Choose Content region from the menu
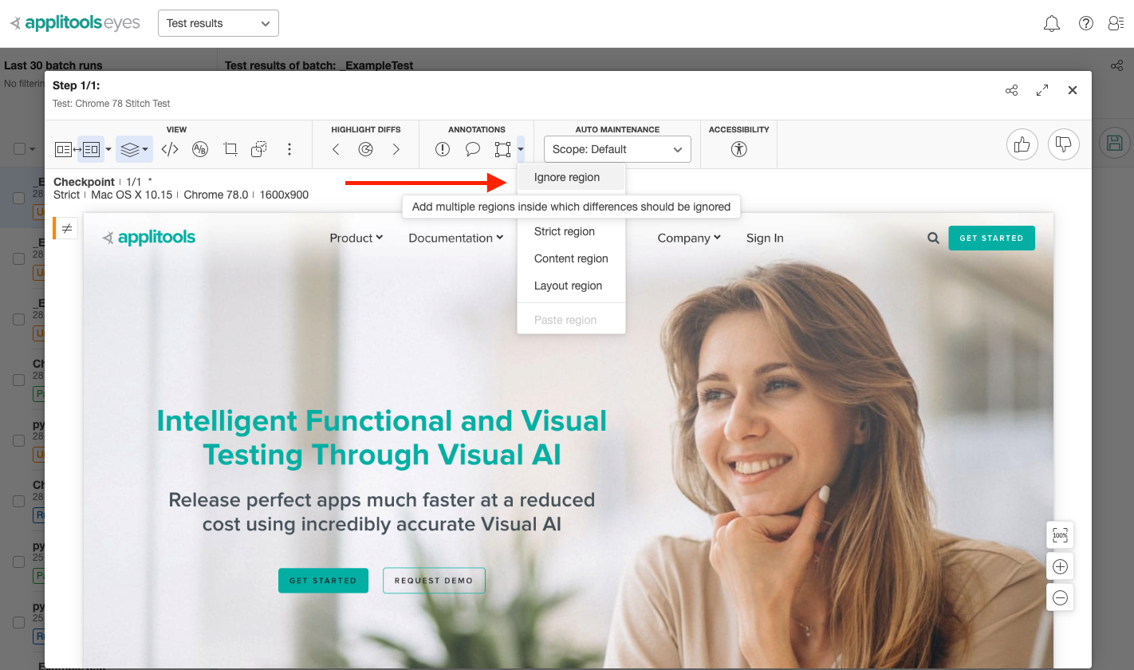The height and width of the screenshot is (670, 1134). 571,258
